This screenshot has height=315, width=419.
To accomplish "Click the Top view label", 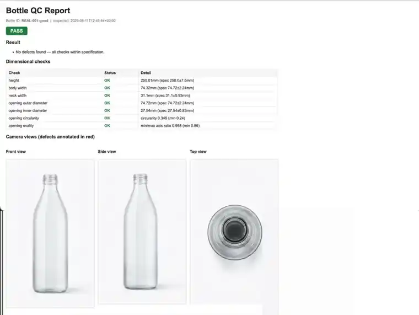I will 198,151.
